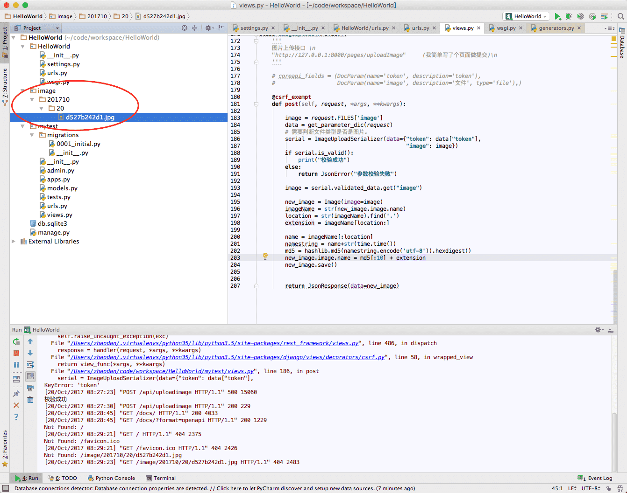Restore layout icon in Run panel
Screen dimensions: 627x493
pyautogui.click(x=16, y=379)
